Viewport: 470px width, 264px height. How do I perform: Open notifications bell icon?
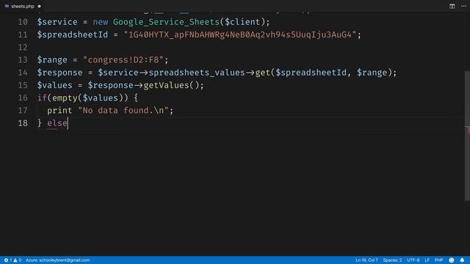462,260
